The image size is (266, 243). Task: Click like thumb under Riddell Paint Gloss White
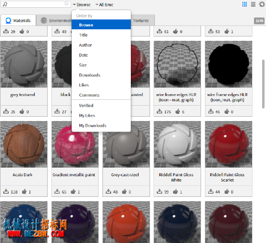(176, 191)
